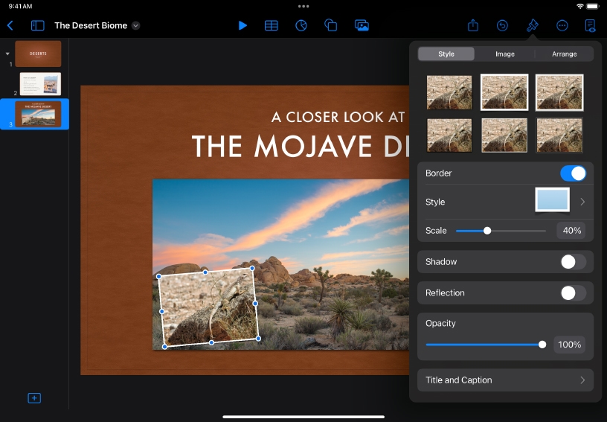The width and height of the screenshot is (607, 422).
Task: Toggle the slide navigator sidebar icon
Action: 37,25
